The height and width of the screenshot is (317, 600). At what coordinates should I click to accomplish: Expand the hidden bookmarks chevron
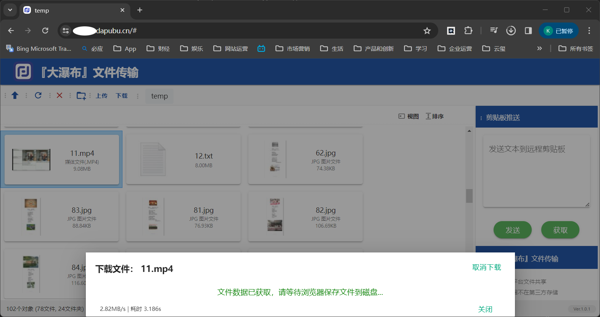539,49
